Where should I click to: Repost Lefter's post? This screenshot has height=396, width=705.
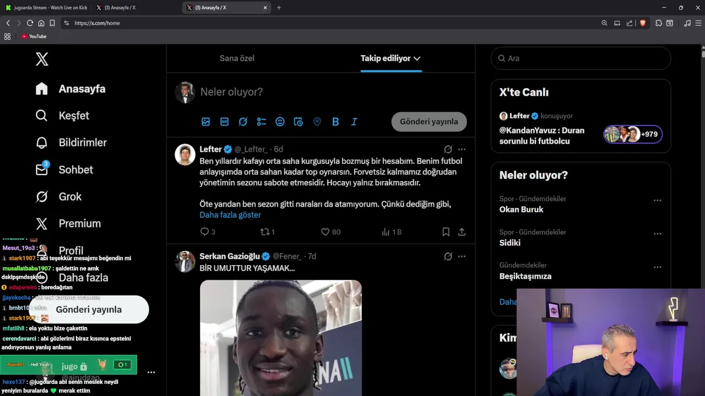268,232
